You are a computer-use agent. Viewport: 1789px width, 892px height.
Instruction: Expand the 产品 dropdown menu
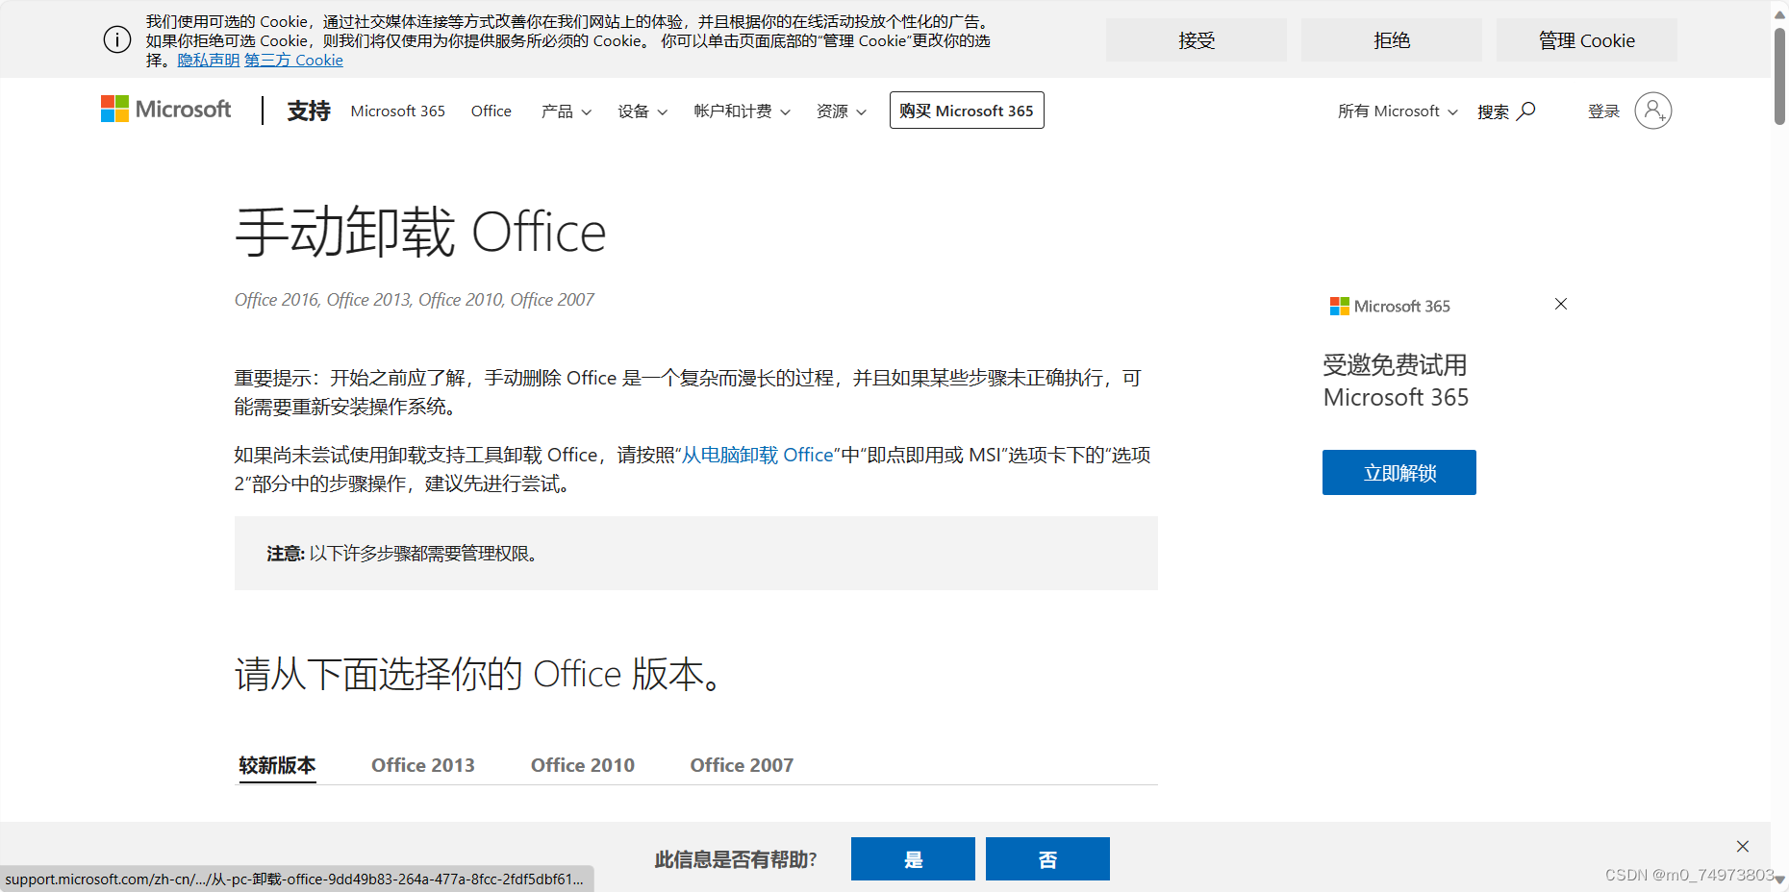567,111
